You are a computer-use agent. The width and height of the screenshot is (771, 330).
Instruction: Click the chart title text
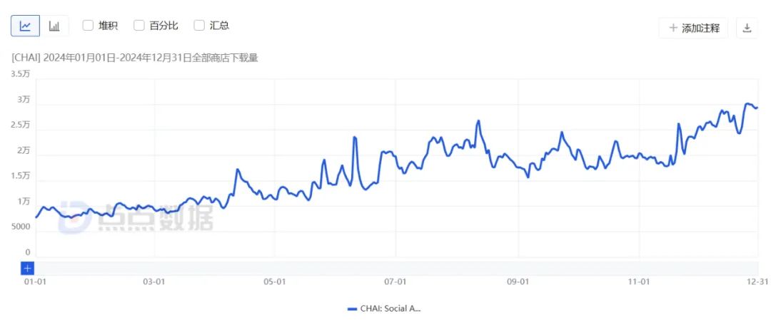[x=135, y=58]
